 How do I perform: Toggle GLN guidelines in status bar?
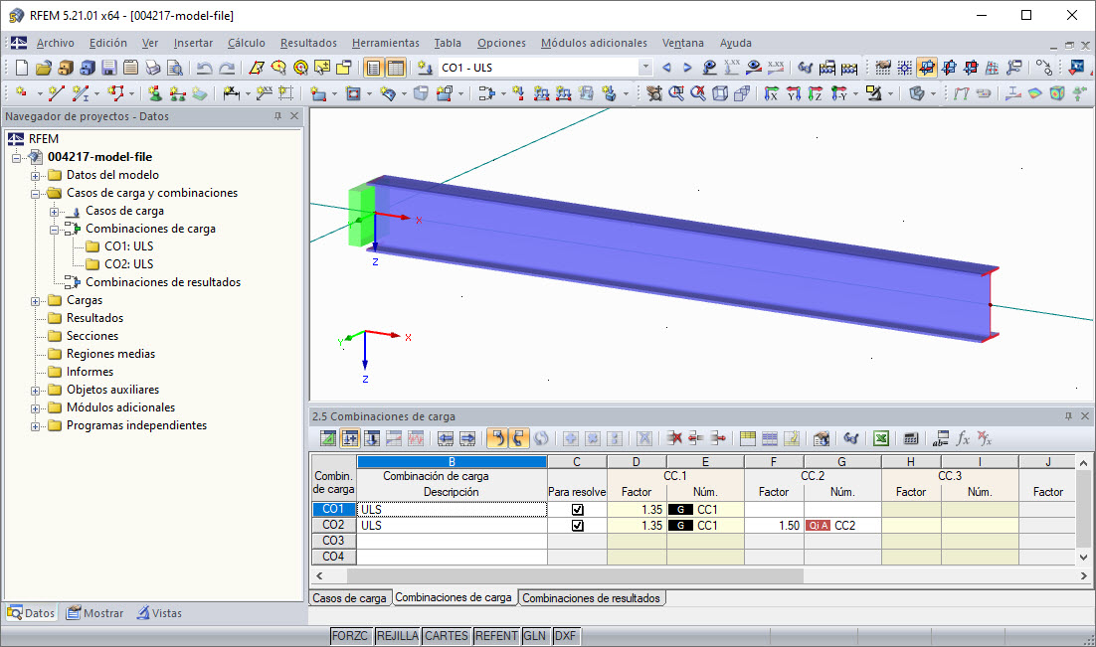point(535,636)
